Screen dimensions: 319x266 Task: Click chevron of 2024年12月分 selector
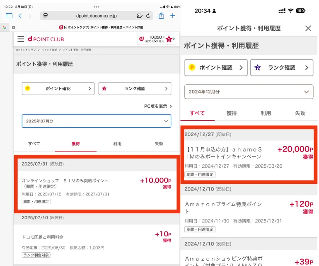click(x=307, y=92)
